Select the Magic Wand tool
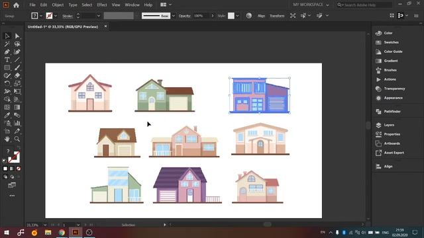This screenshot has height=238, width=424. [7, 44]
